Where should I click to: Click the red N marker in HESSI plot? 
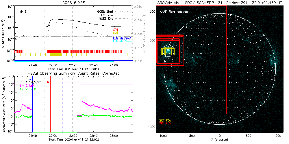coord(48,83)
